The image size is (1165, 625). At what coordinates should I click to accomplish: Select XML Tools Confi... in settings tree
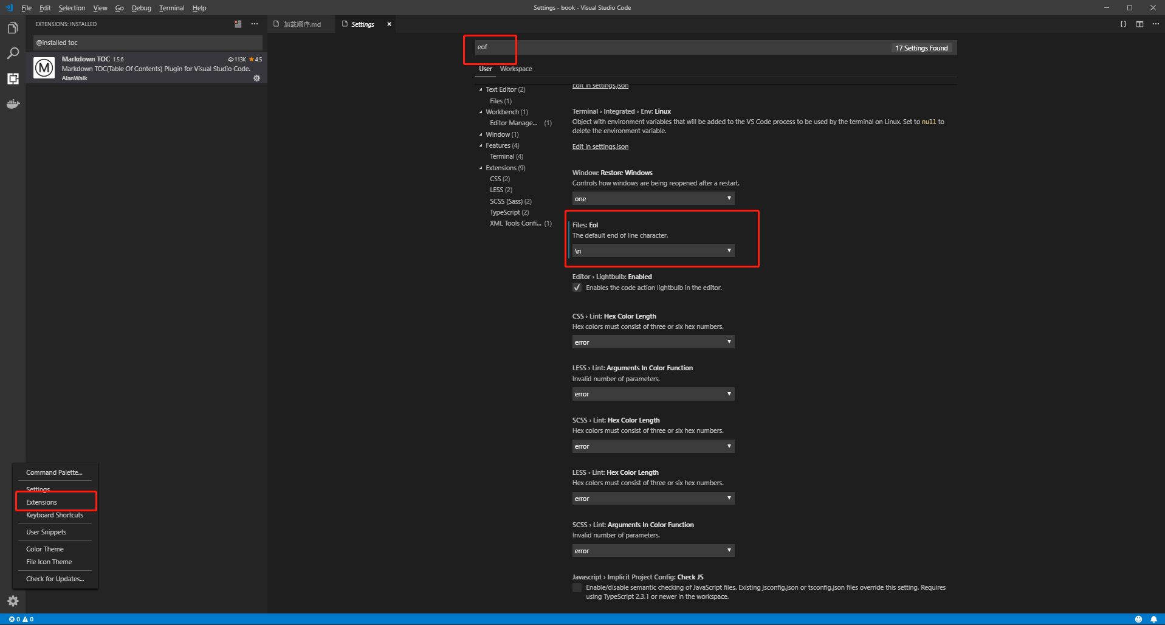pyautogui.click(x=521, y=223)
